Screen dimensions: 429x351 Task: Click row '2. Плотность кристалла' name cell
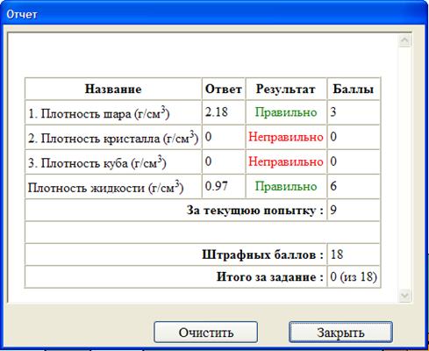click(x=113, y=138)
